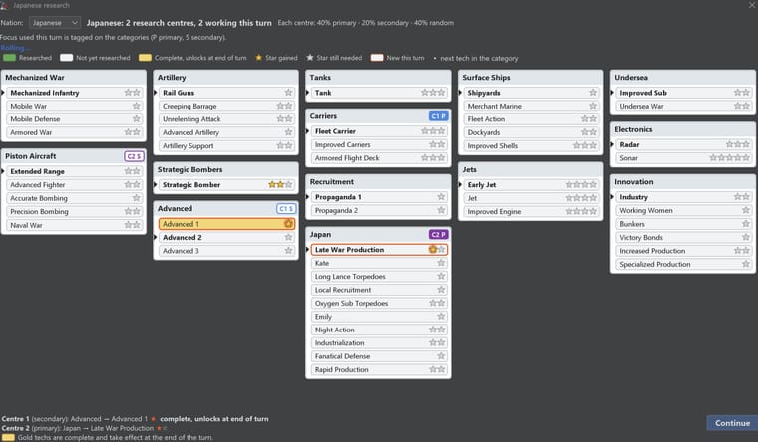Viewport: 758px width, 442px height.
Task: Click the Centre 1 result line
Action: pos(135,419)
